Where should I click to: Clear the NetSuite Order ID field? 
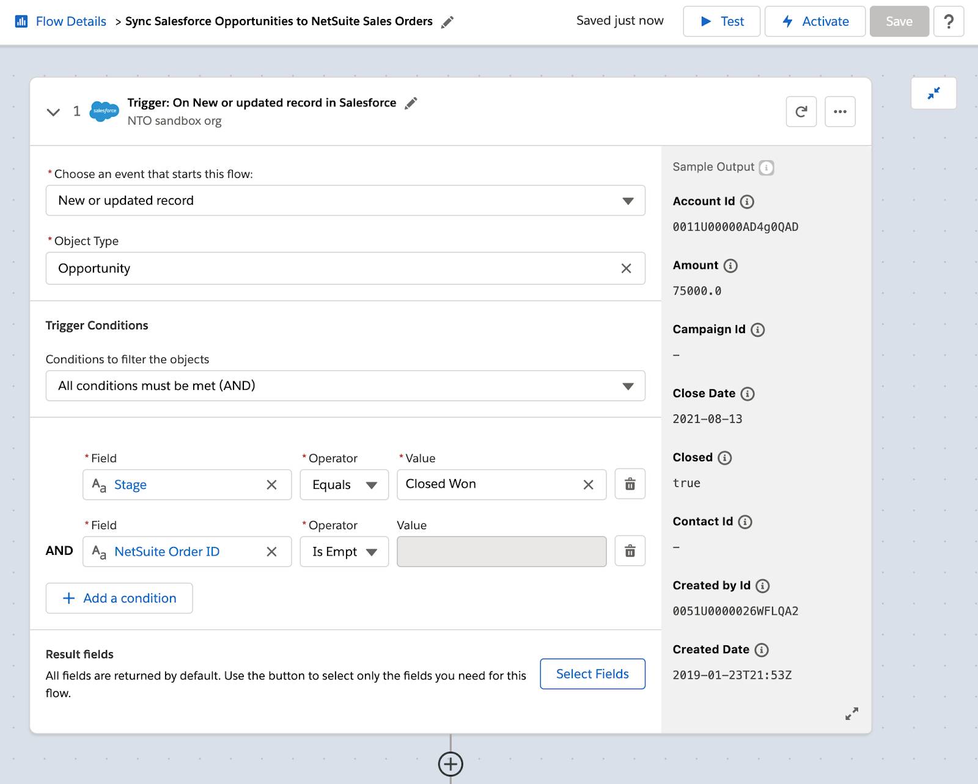pyautogui.click(x=272, y=552)
